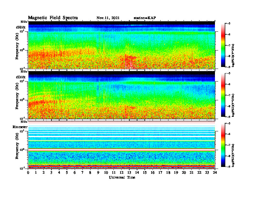Select the "dD/dt" panel label

(x=21, y=77)
